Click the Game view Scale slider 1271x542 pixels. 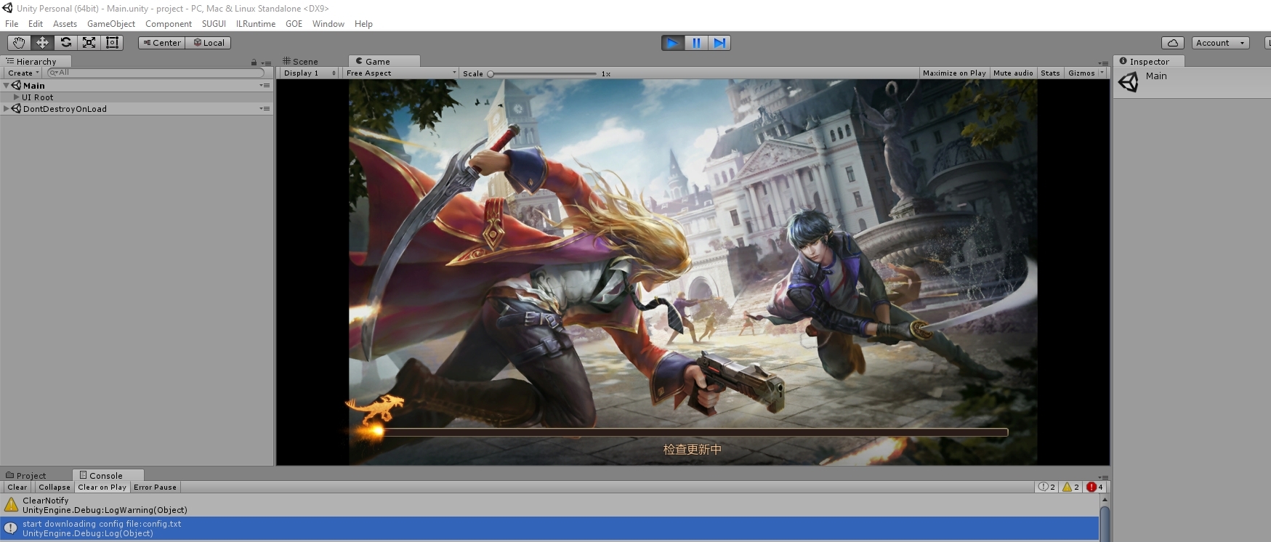pos(543,73)
